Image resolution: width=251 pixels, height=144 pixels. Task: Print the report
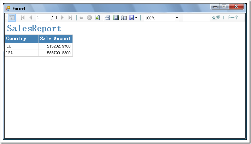pos(107,18)
